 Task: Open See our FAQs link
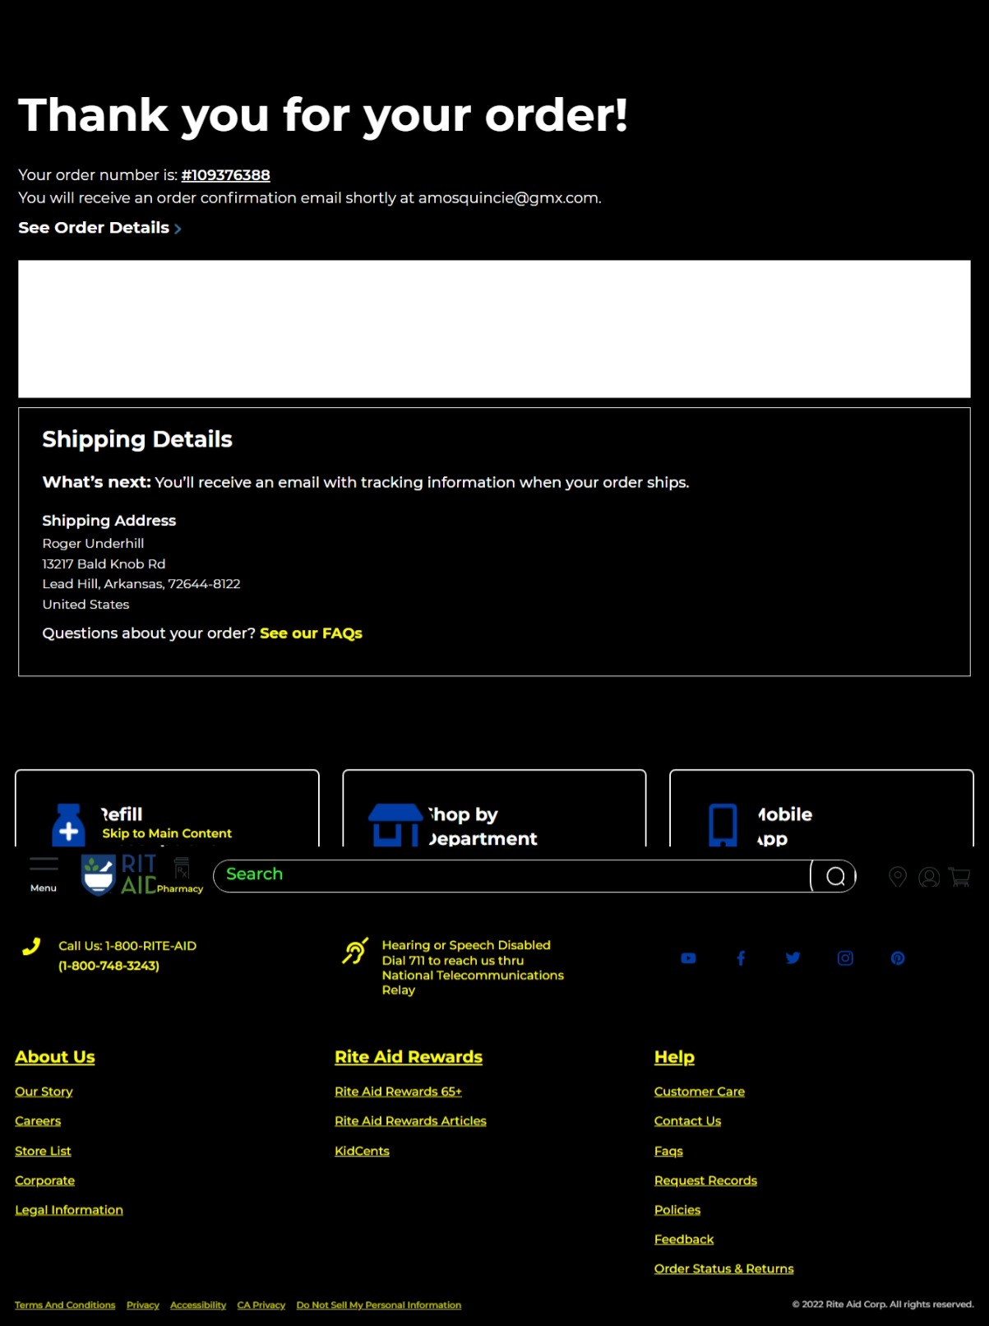311,633
